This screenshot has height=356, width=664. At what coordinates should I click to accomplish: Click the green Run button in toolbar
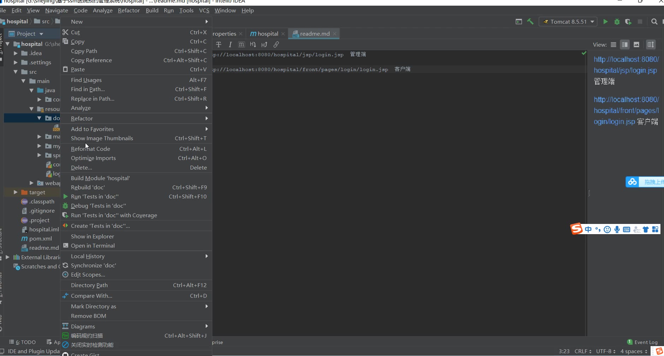605,22
